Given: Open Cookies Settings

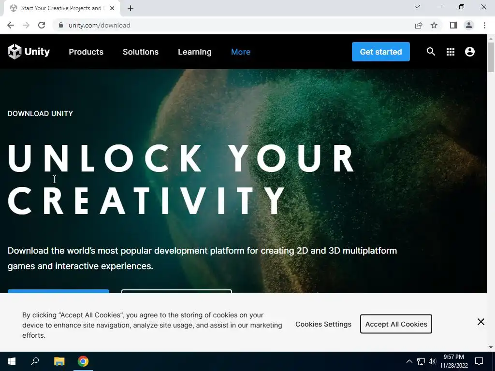Looking at the screenshot, I should click(323, 324).
